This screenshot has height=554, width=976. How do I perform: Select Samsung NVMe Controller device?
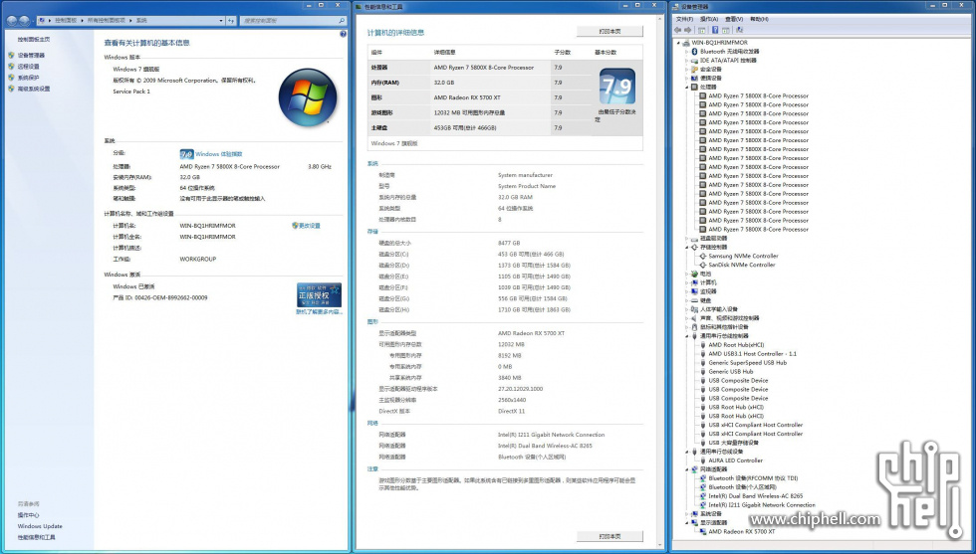pyautogui.click(x=743, y=257)
